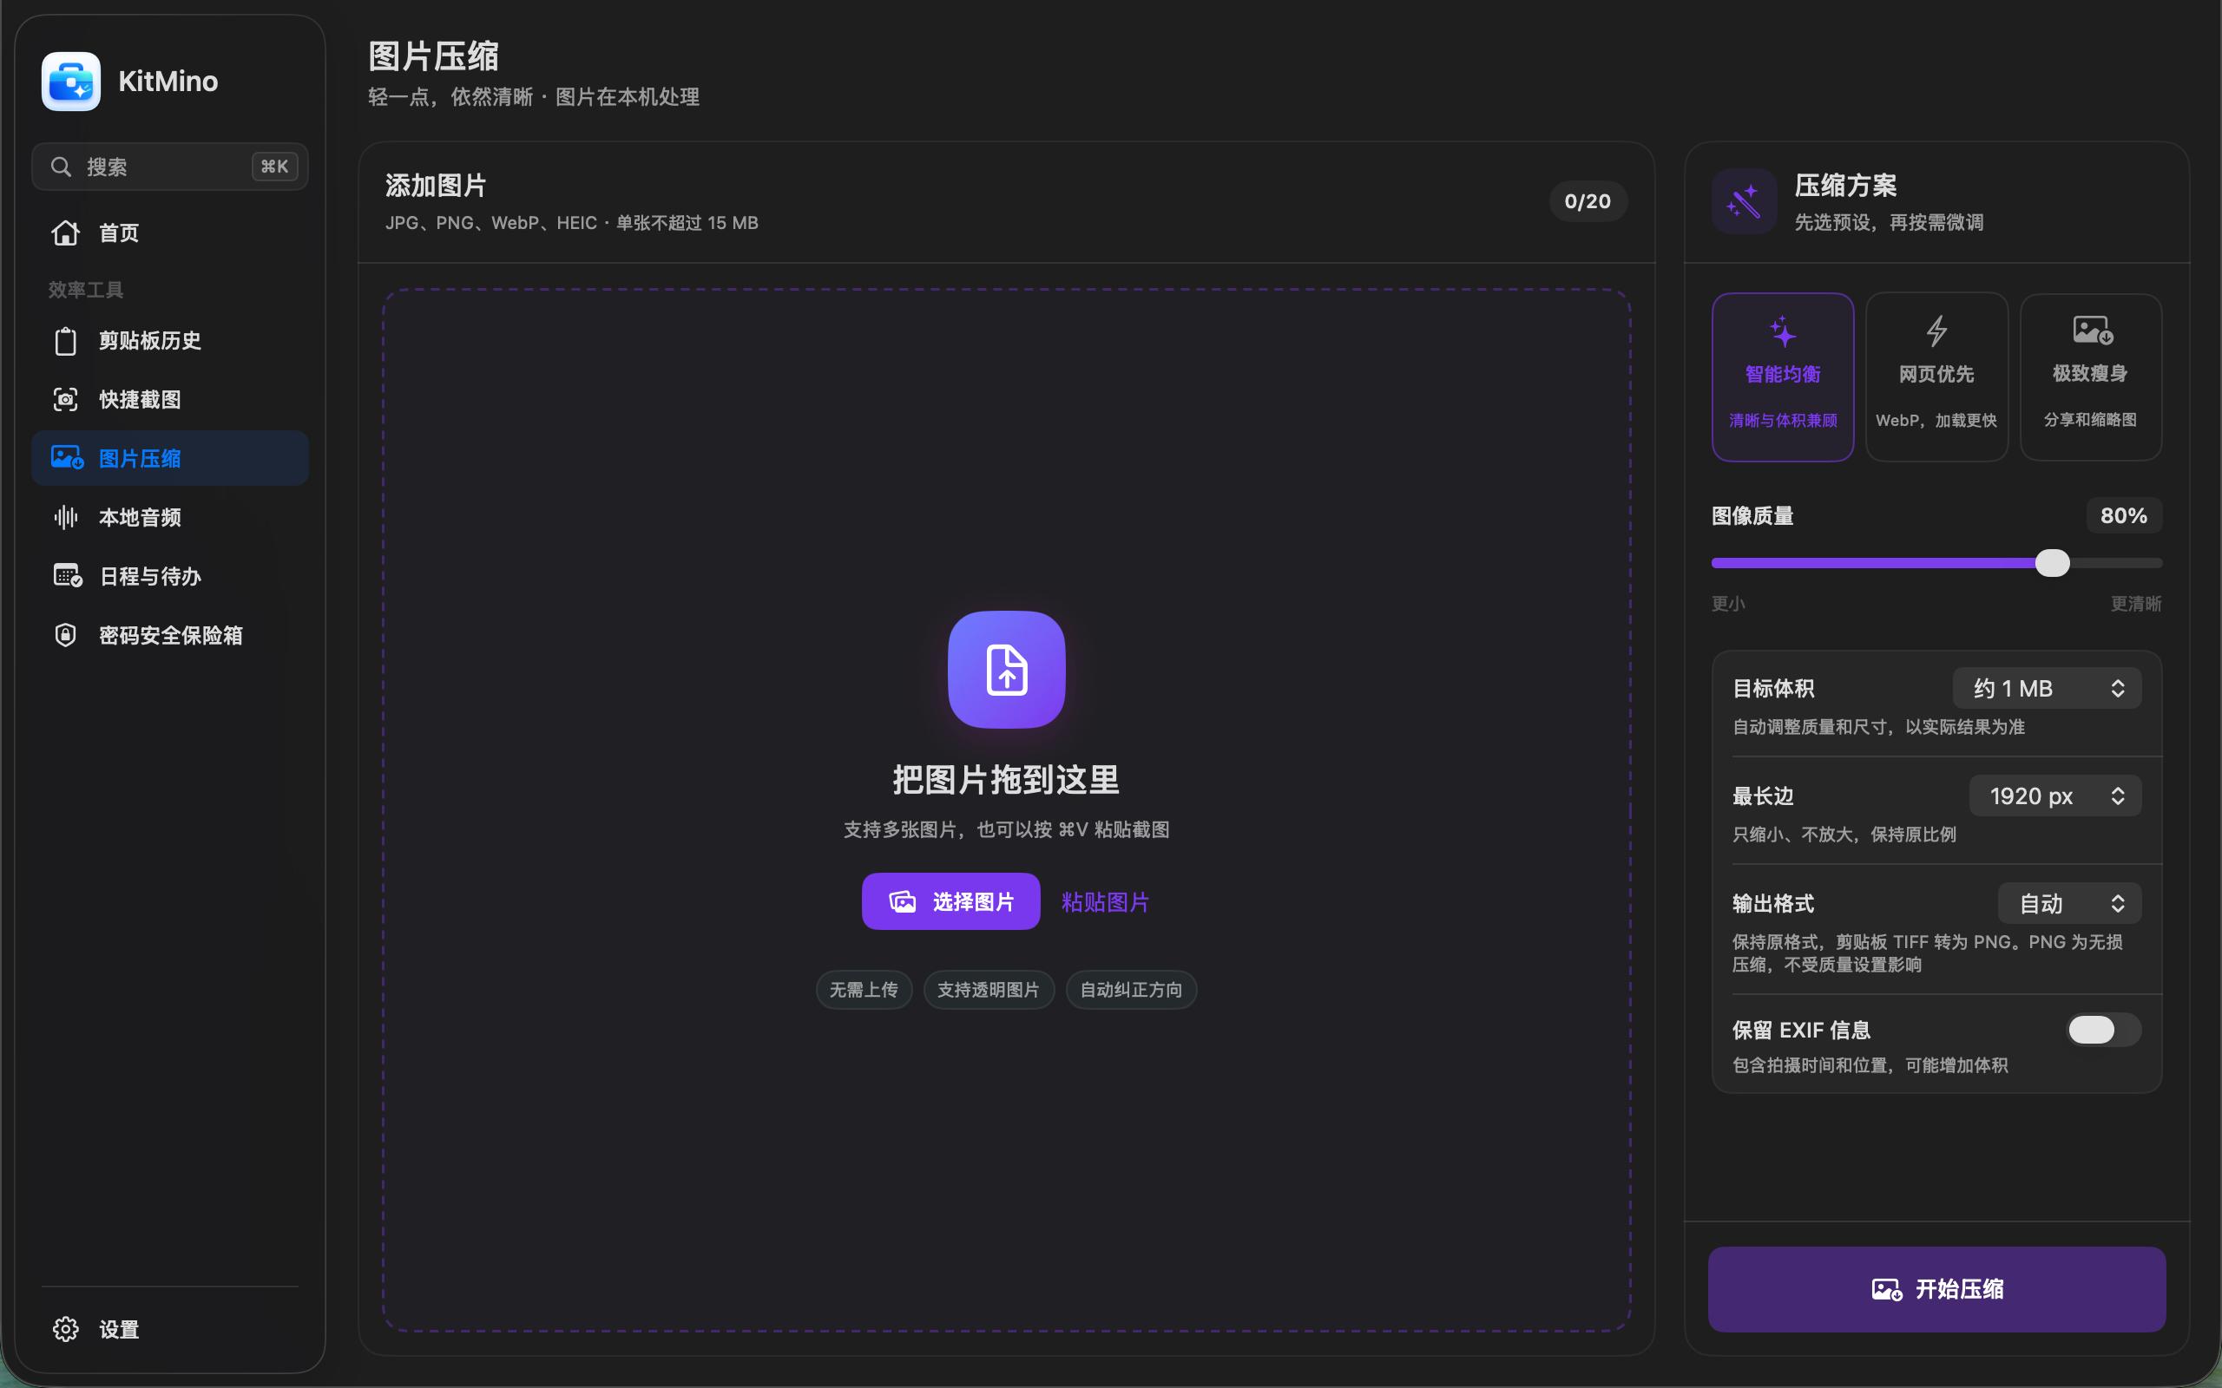
Task: Select the 智能均衡 preset
Action: [1782, 376]
